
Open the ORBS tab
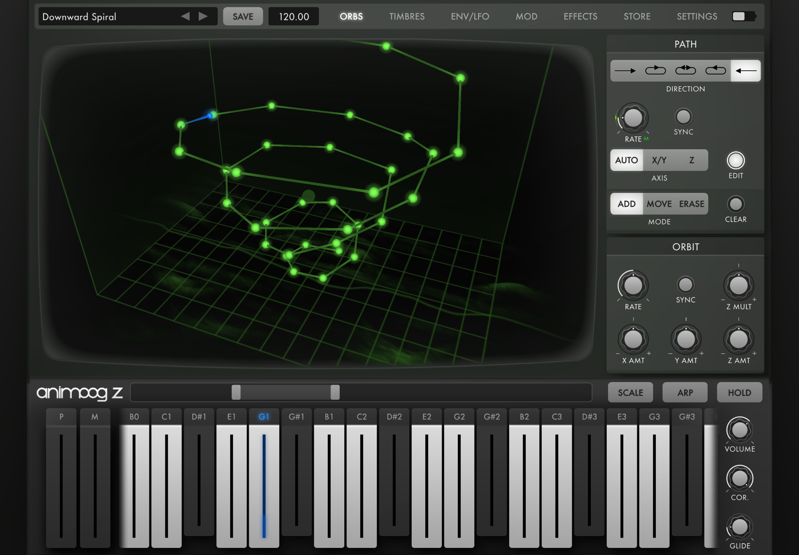pyautogui.click(x=351, y=16)
